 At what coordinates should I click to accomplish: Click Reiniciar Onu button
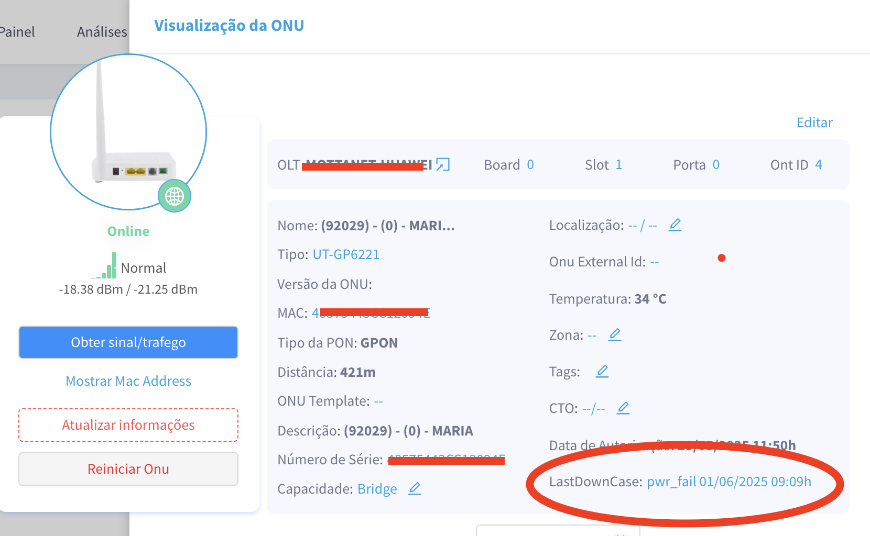pyautogui.click(x=128, y=469)
